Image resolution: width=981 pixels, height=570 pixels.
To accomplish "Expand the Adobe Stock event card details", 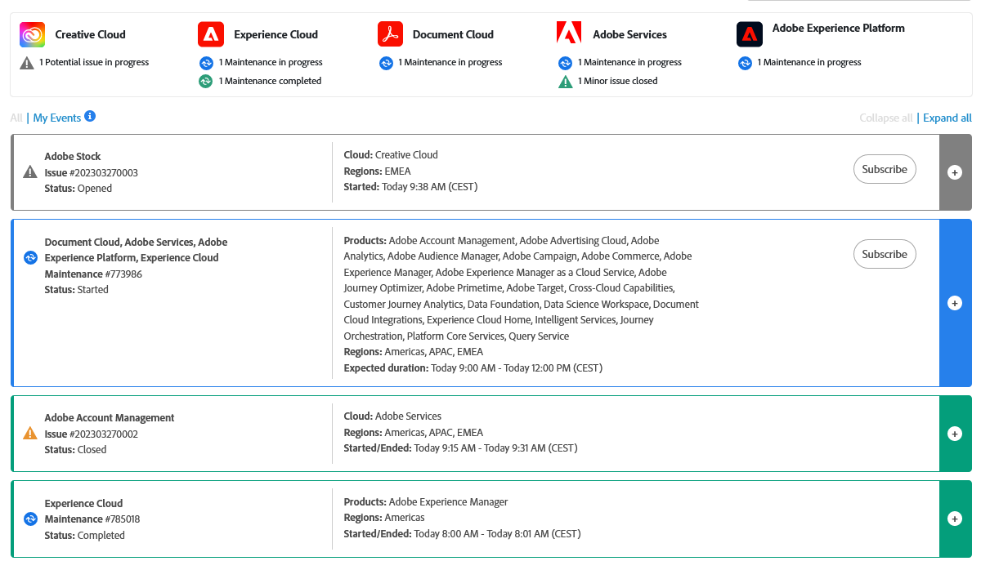I will point(954,172).
